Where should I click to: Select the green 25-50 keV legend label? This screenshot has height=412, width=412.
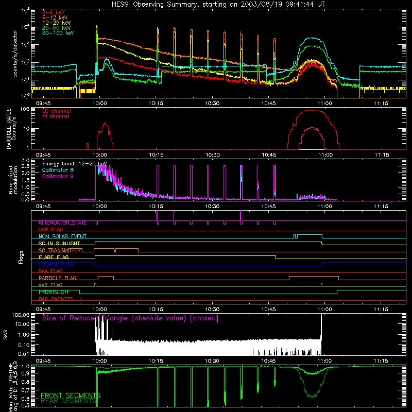(x=57, y=28)
